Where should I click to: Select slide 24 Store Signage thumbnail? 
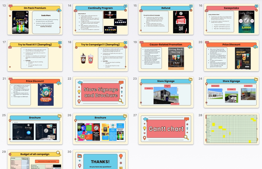231,92
